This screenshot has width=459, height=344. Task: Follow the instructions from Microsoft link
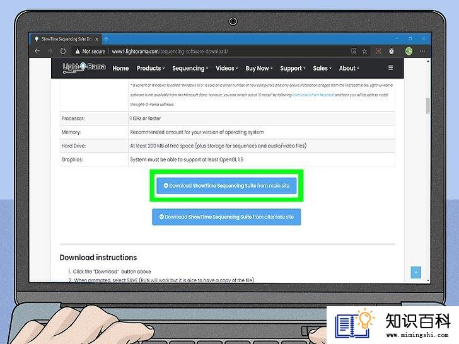click(x=313, y=95)
